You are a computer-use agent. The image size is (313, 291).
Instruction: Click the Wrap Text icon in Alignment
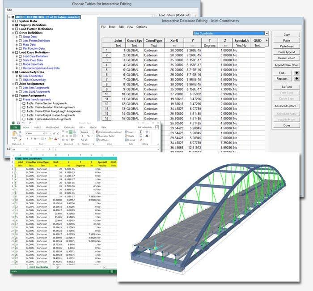(75, 132)
